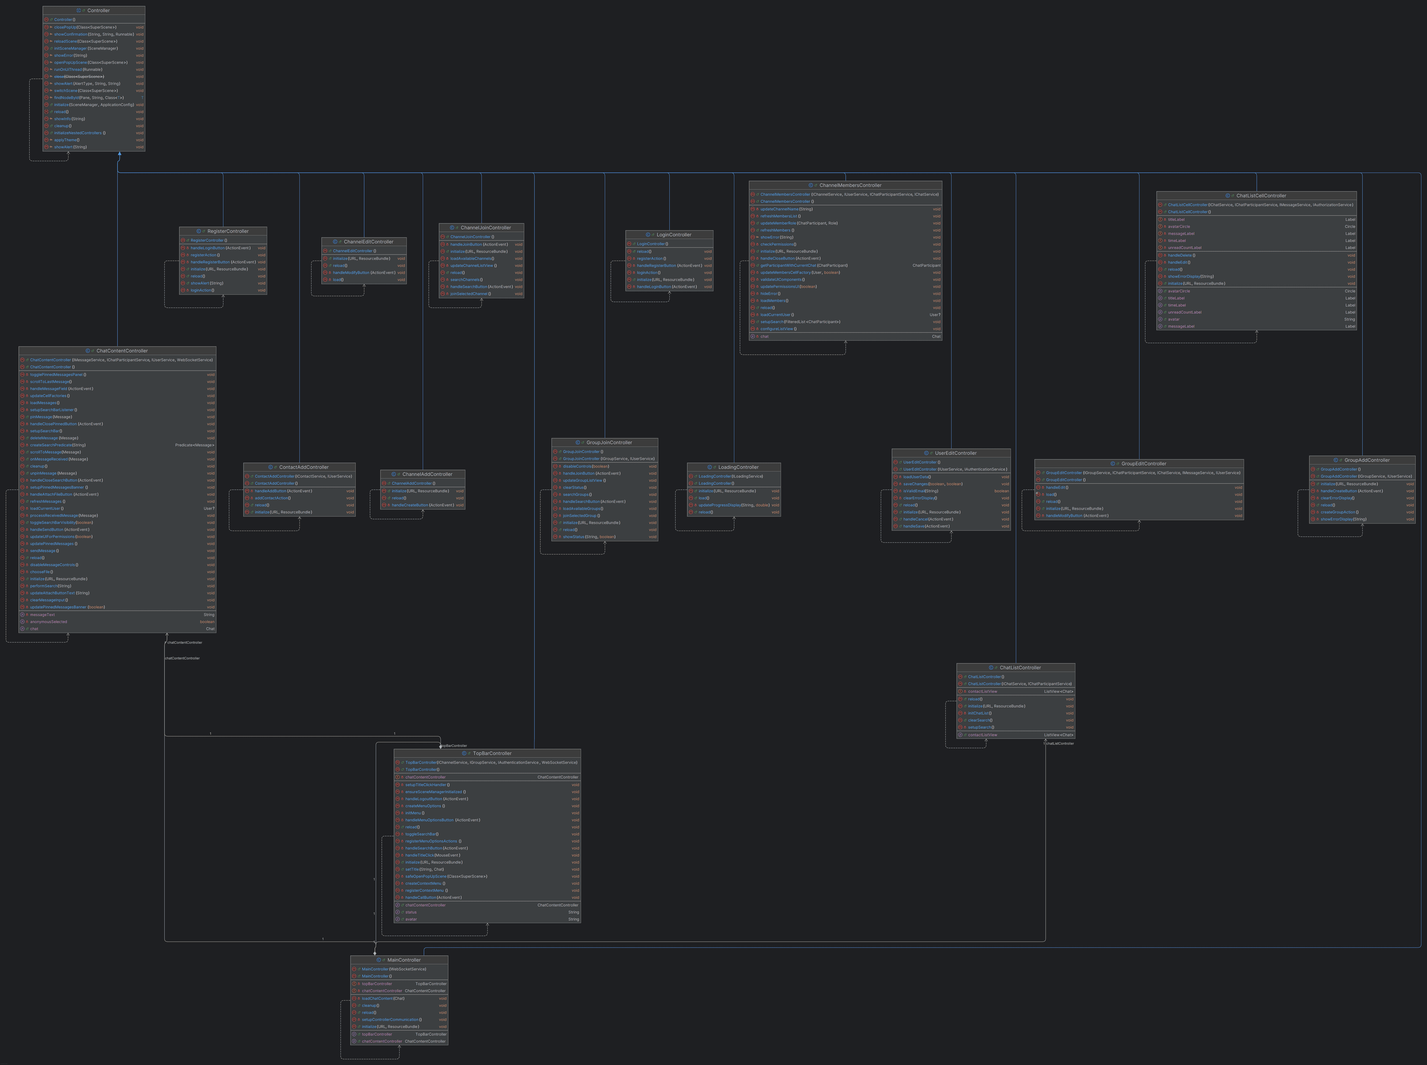
Task: Click handleLogoutButton method in TopBarController
Action: [424, 799]
